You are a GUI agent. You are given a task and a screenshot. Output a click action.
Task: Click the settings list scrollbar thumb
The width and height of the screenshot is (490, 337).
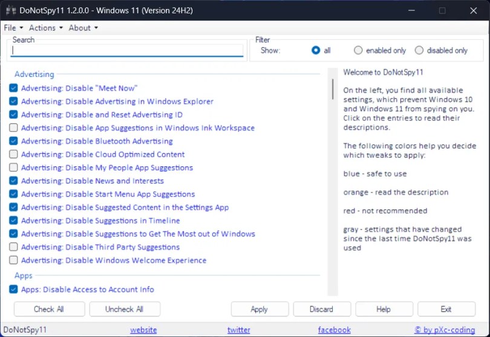(333, 89)
